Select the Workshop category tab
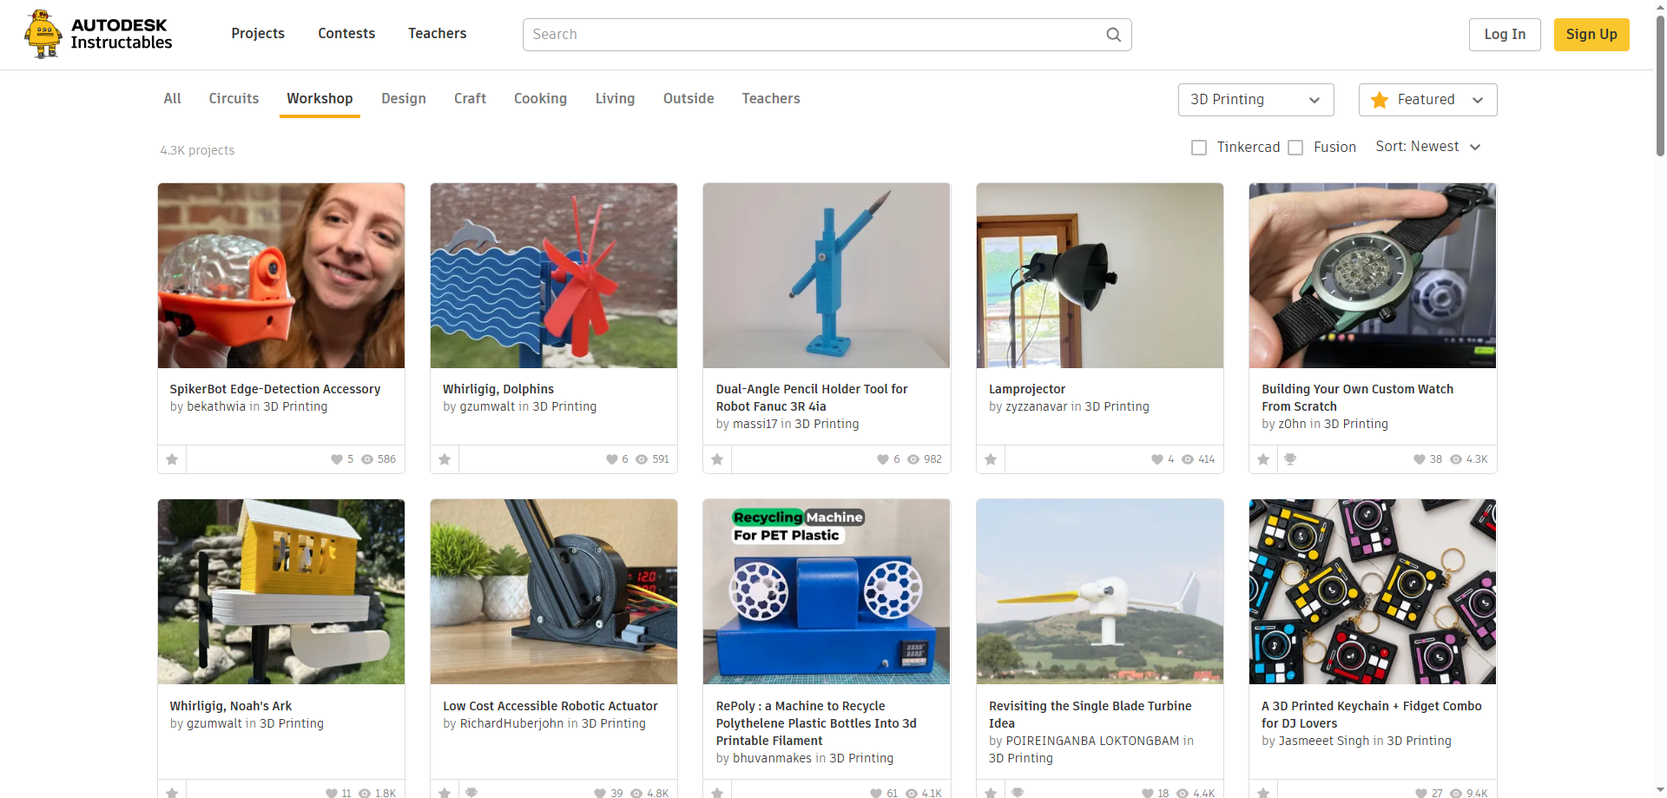Image resolution: width=1667 pixels, height=798 pixels. [x=320, y=99]
